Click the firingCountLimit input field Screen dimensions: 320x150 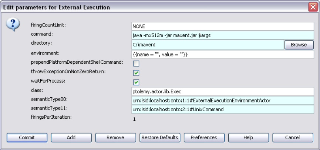click(222, 26)
